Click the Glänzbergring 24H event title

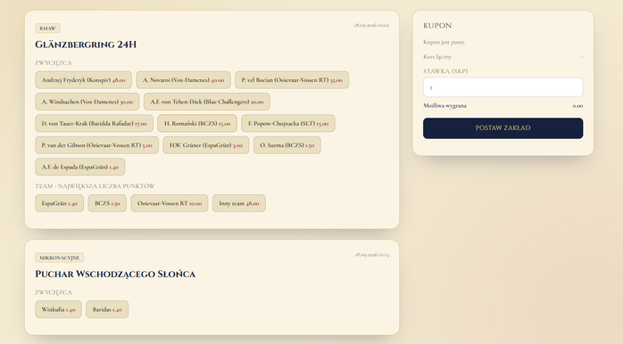tap(86, 45)
